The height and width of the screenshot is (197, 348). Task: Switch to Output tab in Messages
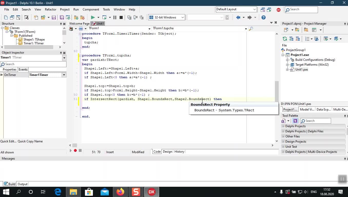pos(23,184)
